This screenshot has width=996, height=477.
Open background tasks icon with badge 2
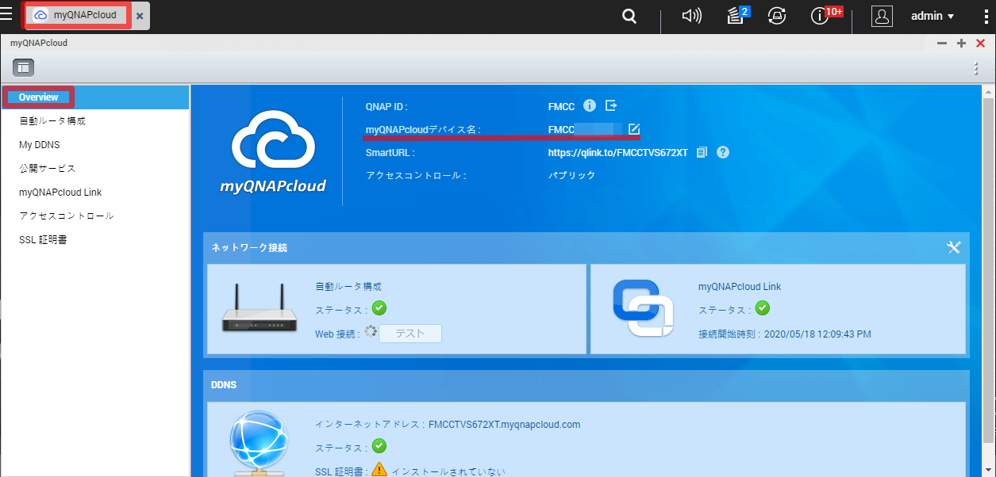(737, 15)
